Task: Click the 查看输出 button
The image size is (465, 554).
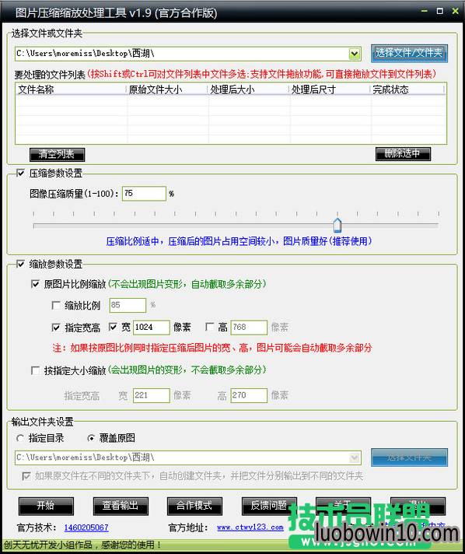Action: click(121, 506)
